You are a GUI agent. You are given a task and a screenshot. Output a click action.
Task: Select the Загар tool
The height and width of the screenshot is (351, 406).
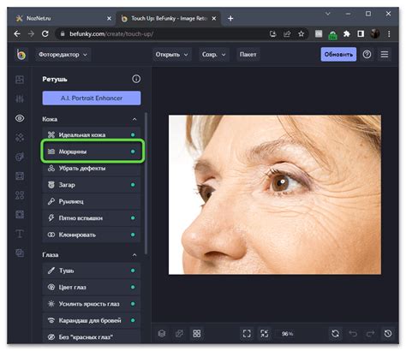pyautogui.click(x=92, y=185)
